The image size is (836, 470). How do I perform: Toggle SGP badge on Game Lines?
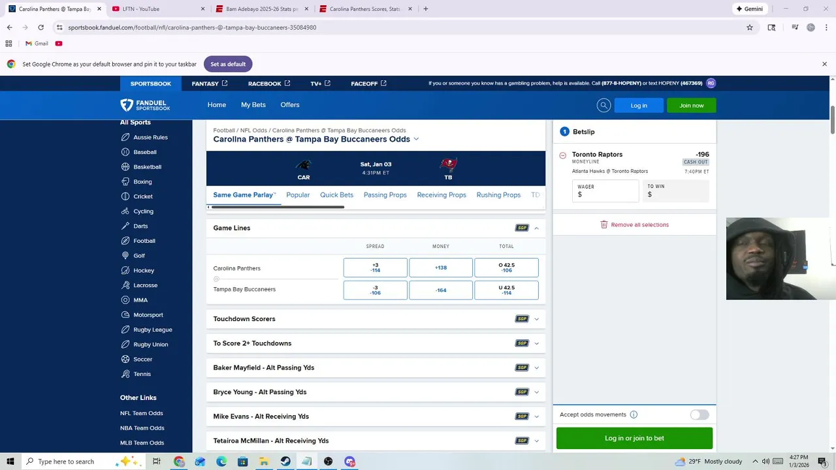pyautogui.click(x=522, y=228)
